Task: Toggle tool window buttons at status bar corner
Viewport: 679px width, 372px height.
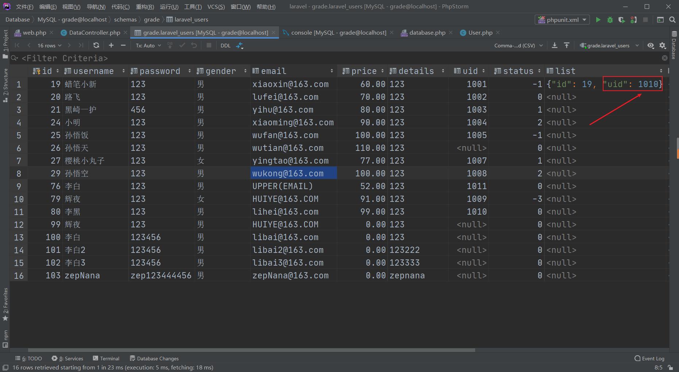Action: coord(5,368)
